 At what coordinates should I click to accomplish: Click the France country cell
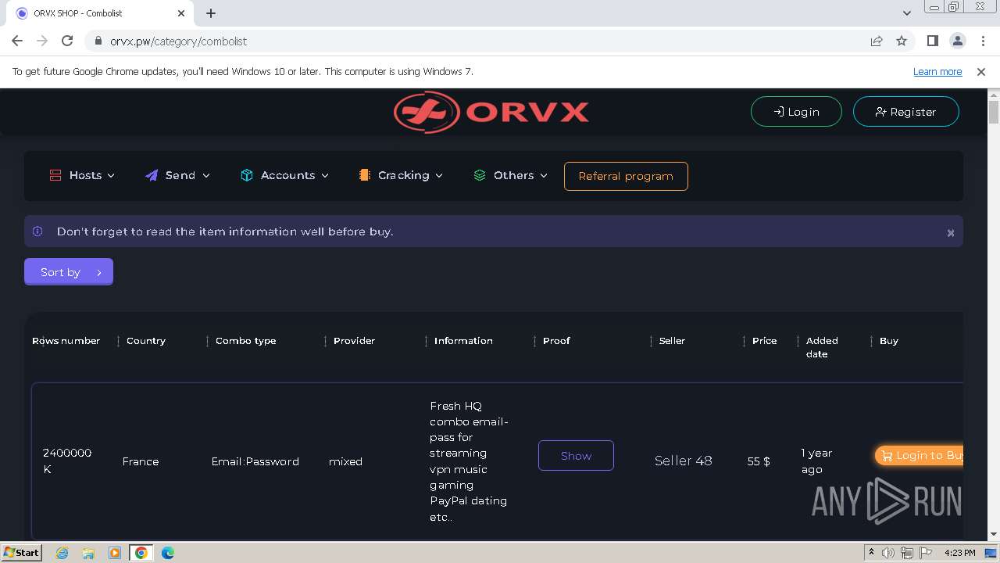141,461
